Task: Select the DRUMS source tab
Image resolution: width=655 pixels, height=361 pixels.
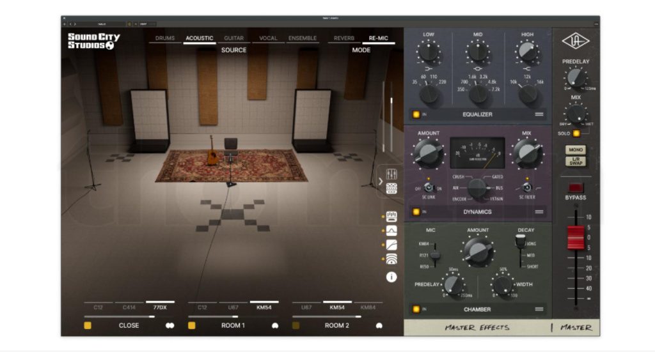Action: click(165, 38)
